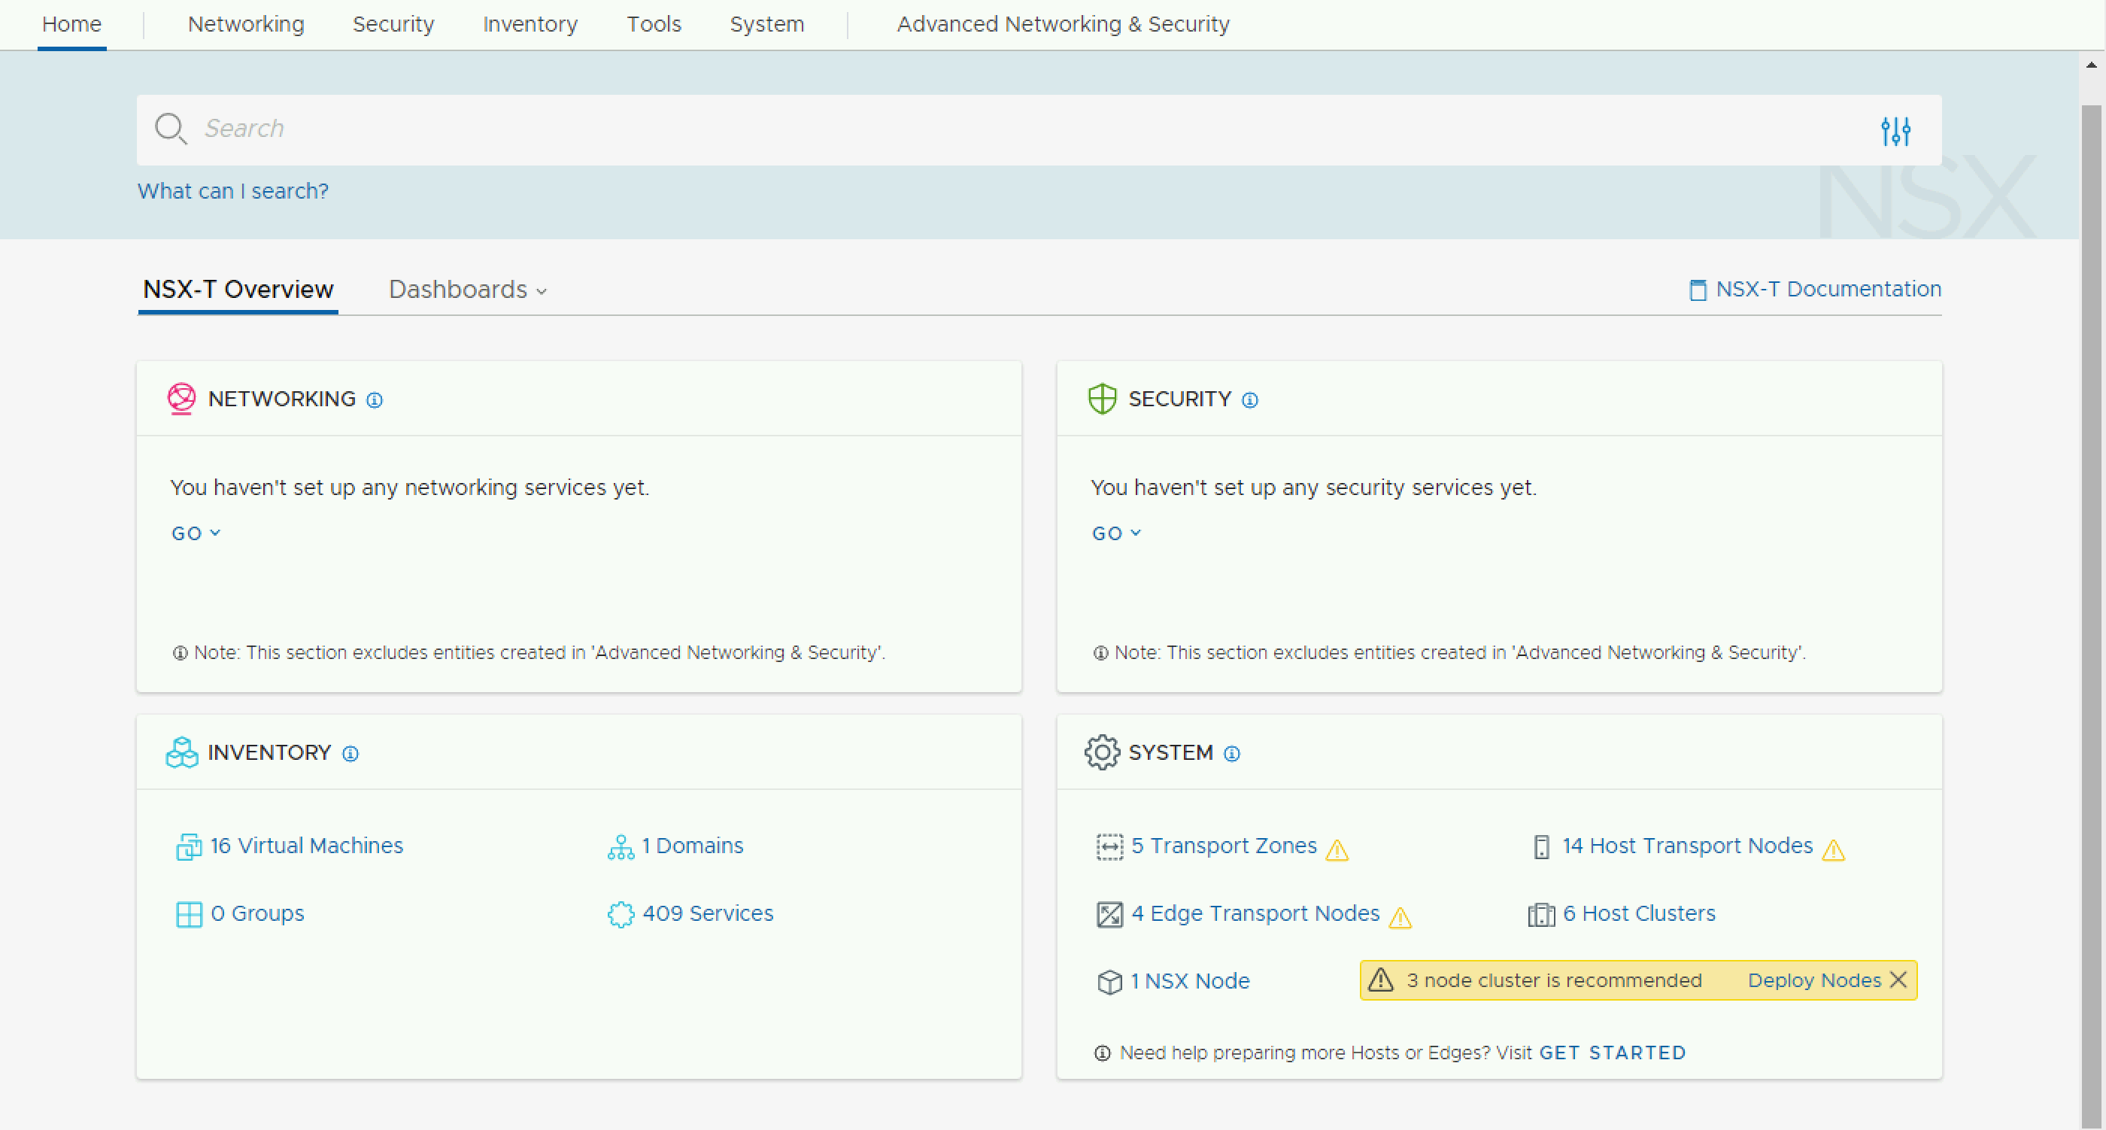Click Edge Transport Nodes warning icon

tap(1400, 919)
